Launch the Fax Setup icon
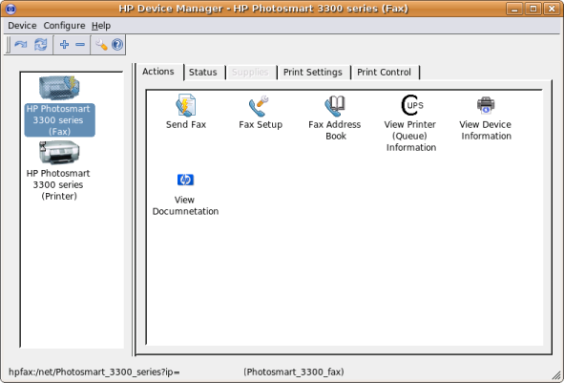This screenshot has height=383, width=564. [x=259, y=106]
